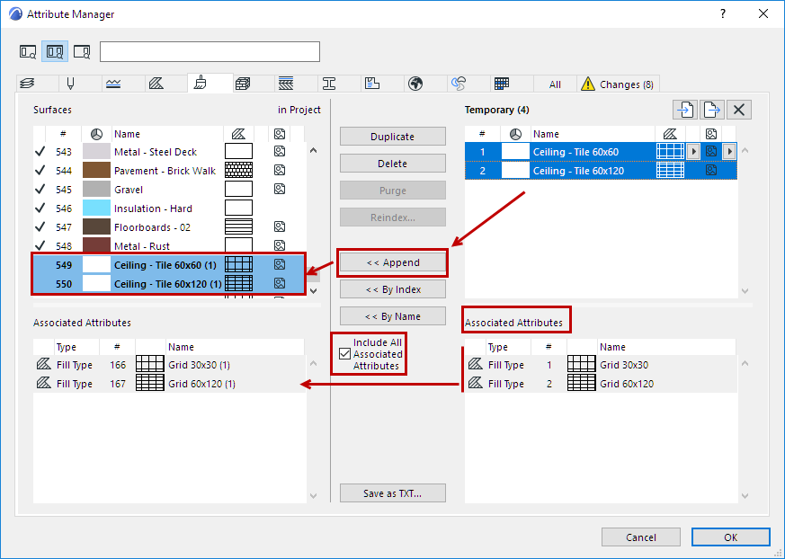Image resolution: width=785 pixels, height=559 pixels.
Task: Select the Layers attribute type icon
Action: click(25, 83)
